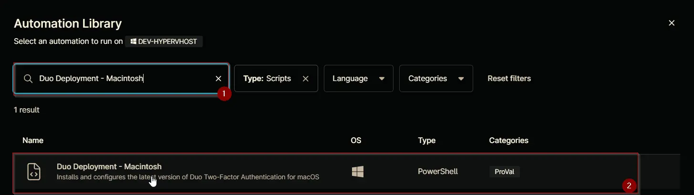Clear the search text with the X icon
The height and width of the screenshot is (195, 694).
[218, 79]
